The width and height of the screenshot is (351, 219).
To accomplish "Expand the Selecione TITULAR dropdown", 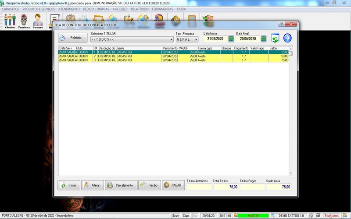I will (x=172, y=39).
